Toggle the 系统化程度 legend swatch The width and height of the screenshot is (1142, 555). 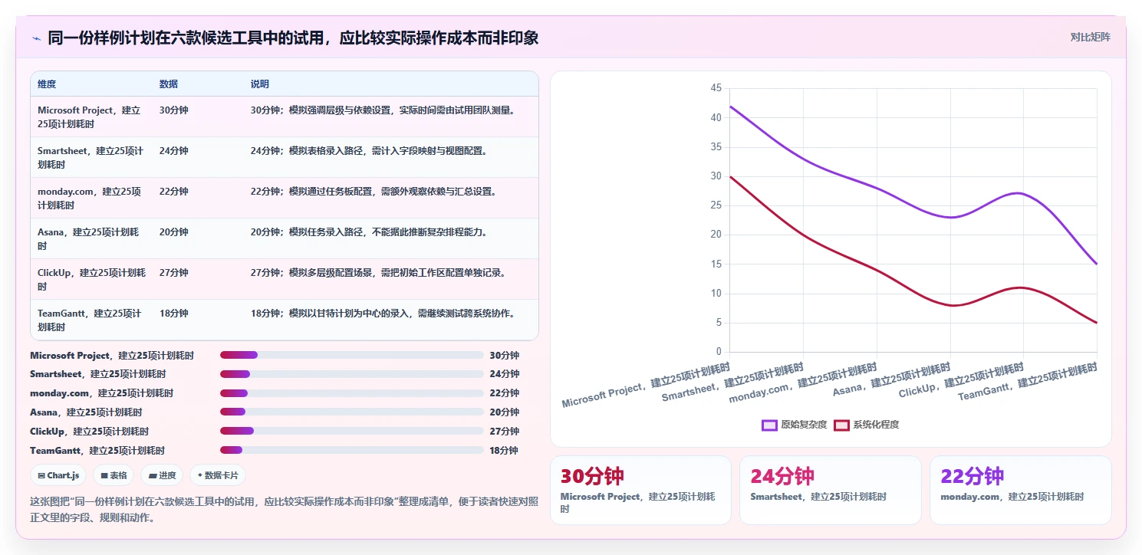[x=841, y=425]
